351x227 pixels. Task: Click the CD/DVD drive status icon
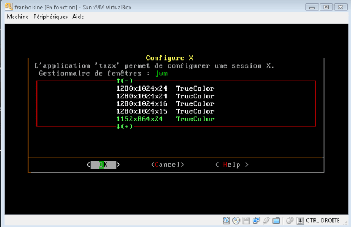(x=236, y=221)
